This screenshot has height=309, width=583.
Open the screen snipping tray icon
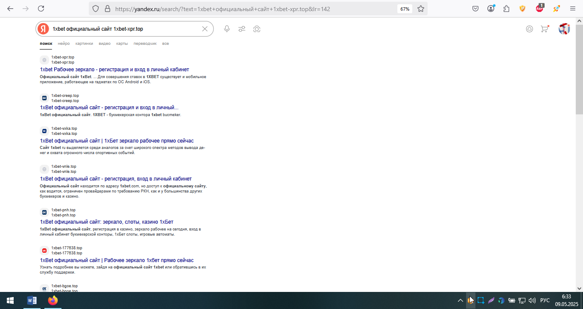[x=481, y=300]
